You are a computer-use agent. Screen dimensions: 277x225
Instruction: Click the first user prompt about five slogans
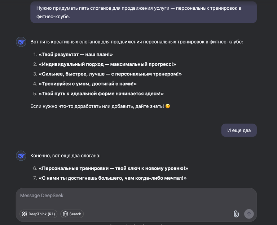coord(144,12)
